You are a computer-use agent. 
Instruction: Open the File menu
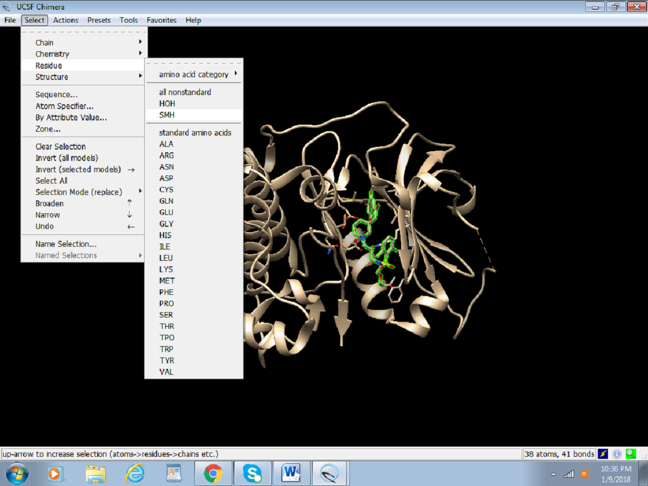tap(10, 20)
